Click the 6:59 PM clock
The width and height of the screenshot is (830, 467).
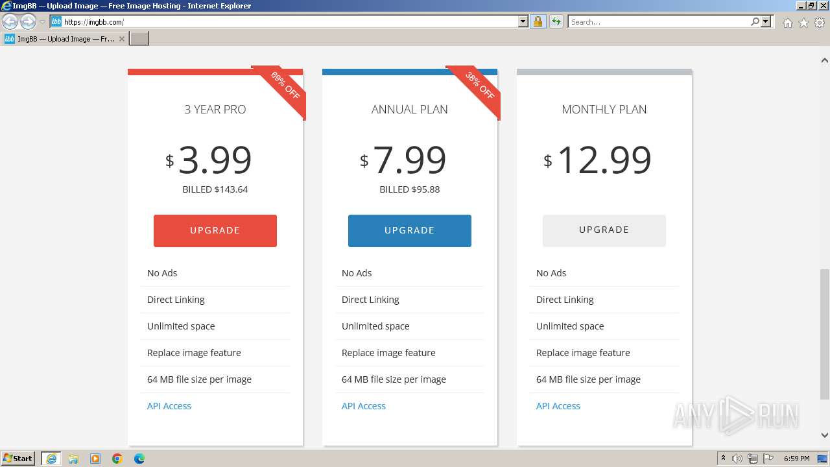tap(796, 459)
